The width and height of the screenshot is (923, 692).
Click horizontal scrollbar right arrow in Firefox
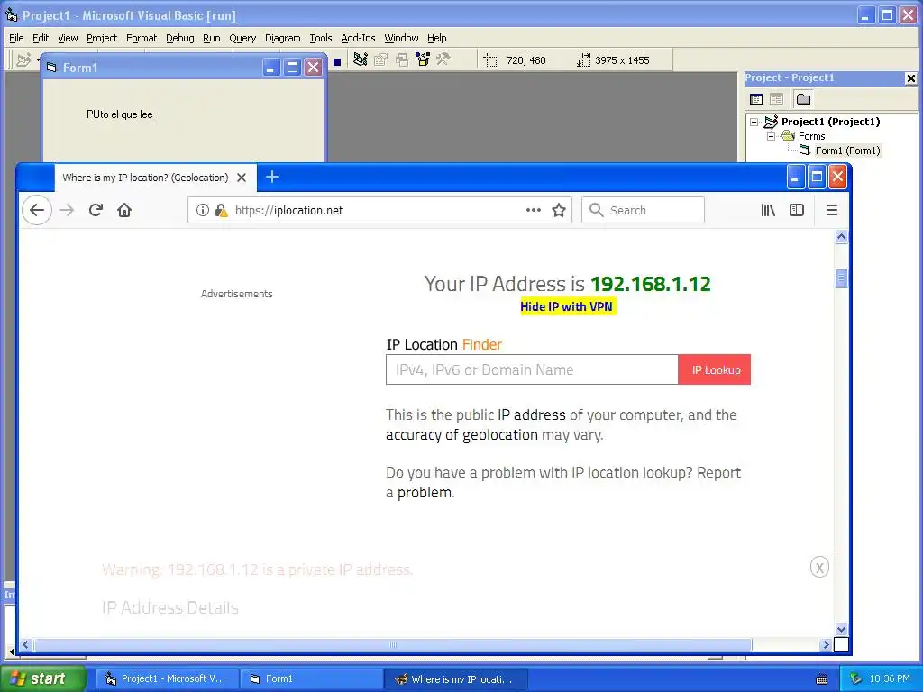point(826,644)
